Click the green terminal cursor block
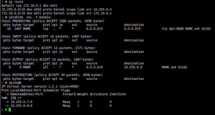Image resolution: width=215 pixels, height=115 pixels. click(x=10, y=110)
